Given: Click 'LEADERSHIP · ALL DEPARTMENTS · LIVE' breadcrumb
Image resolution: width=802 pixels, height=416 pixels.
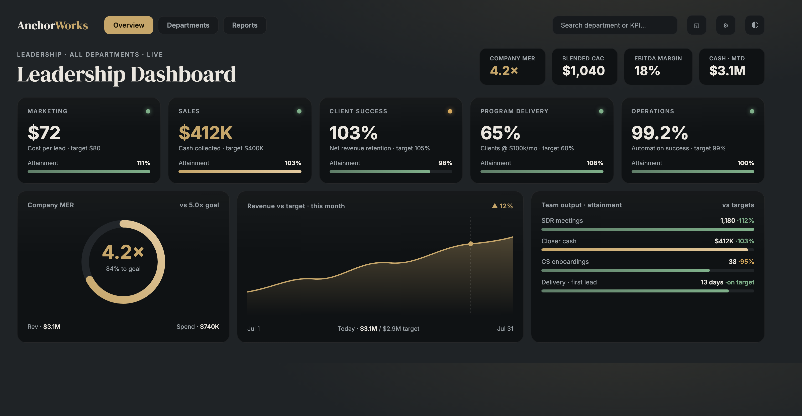Looking at the screenshot, I should tap(90, 54).
